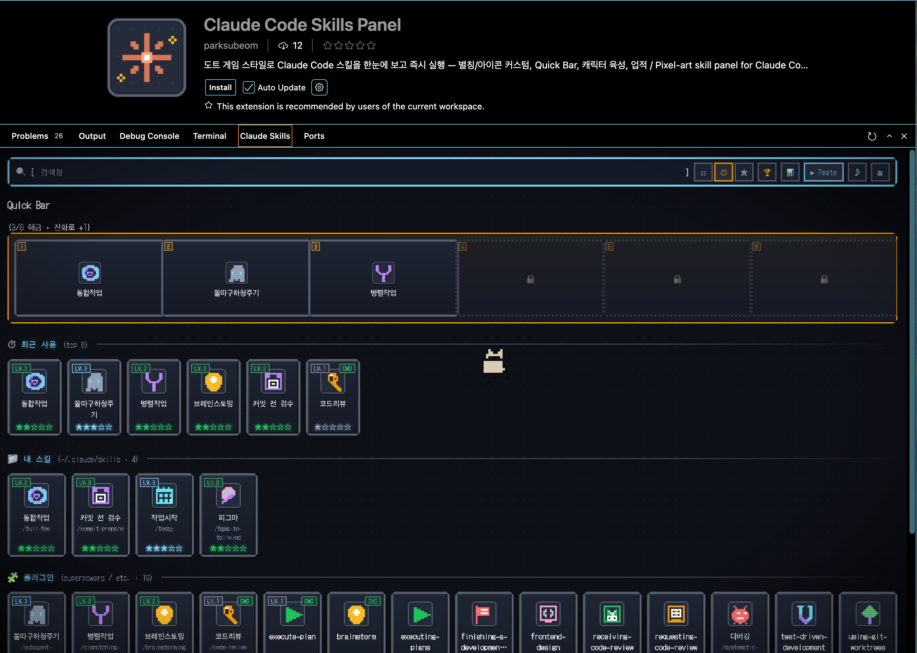
Task: Maximize panel with the chevron up icon
Action: click(x=889, y=136)
